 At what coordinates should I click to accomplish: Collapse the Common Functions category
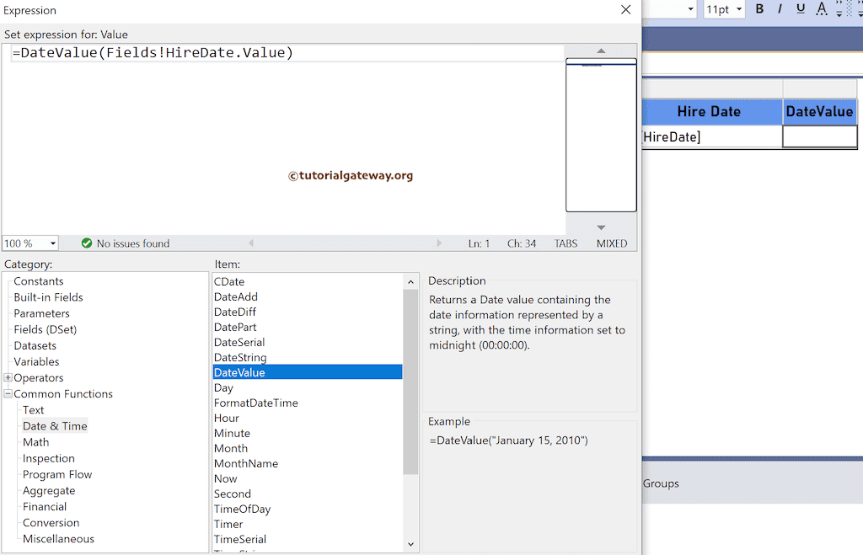(x=7, y=393)
